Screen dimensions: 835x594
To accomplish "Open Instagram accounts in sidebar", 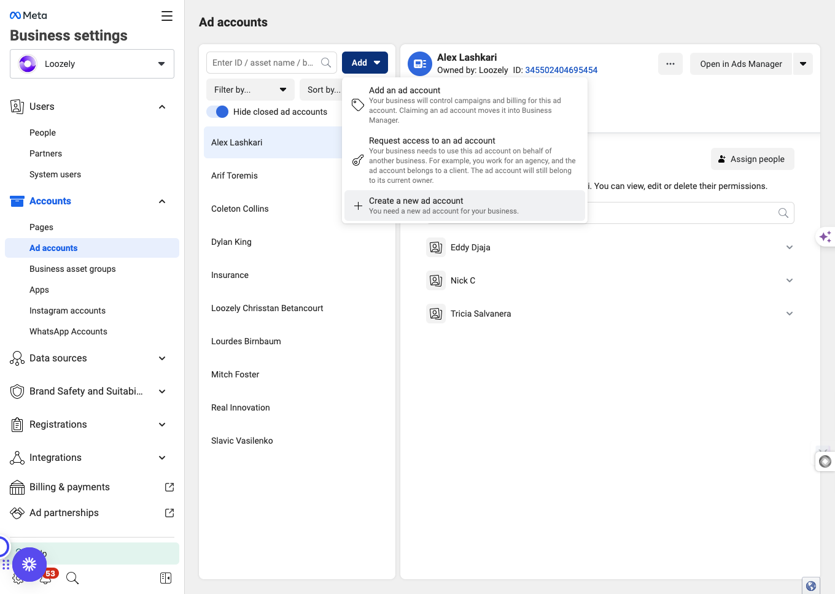I will point(68,310).
